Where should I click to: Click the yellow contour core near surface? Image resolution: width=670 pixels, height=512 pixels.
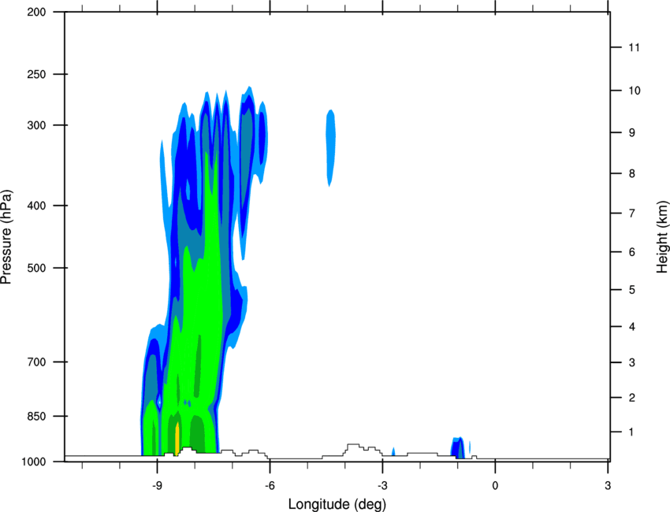pyautogui.click(x=177, y=439)
